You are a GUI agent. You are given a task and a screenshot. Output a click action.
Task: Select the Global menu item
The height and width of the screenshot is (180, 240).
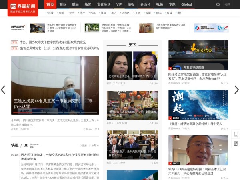point(186,4)
